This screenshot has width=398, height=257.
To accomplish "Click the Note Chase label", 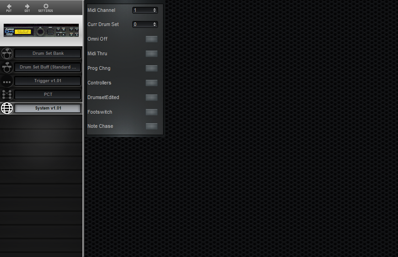I will pos(100,126).
